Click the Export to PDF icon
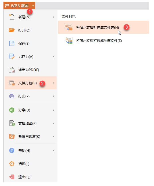The image size is (154, 186). pyautogui.click(x=12, y=70)
